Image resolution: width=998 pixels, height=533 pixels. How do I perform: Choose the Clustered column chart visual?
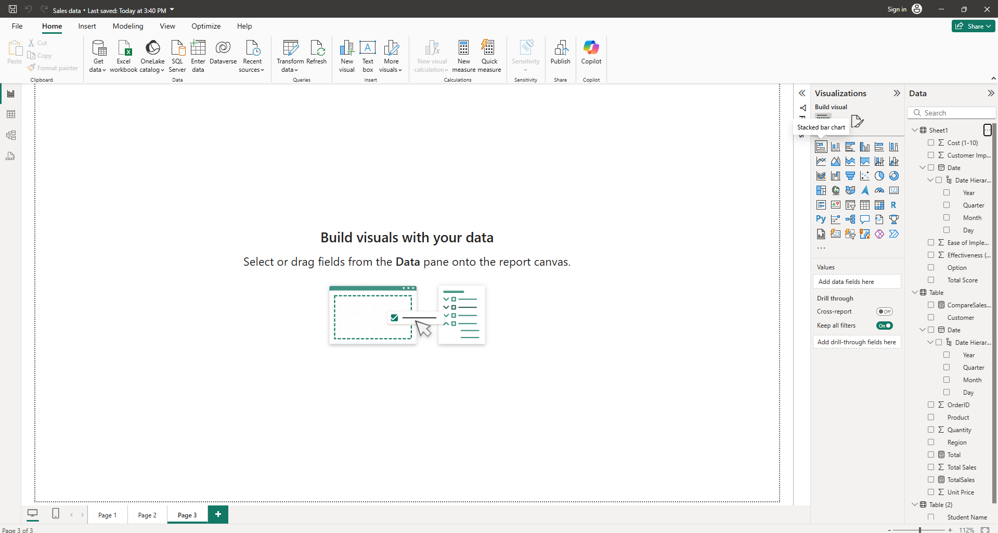(x=864, y=147)
